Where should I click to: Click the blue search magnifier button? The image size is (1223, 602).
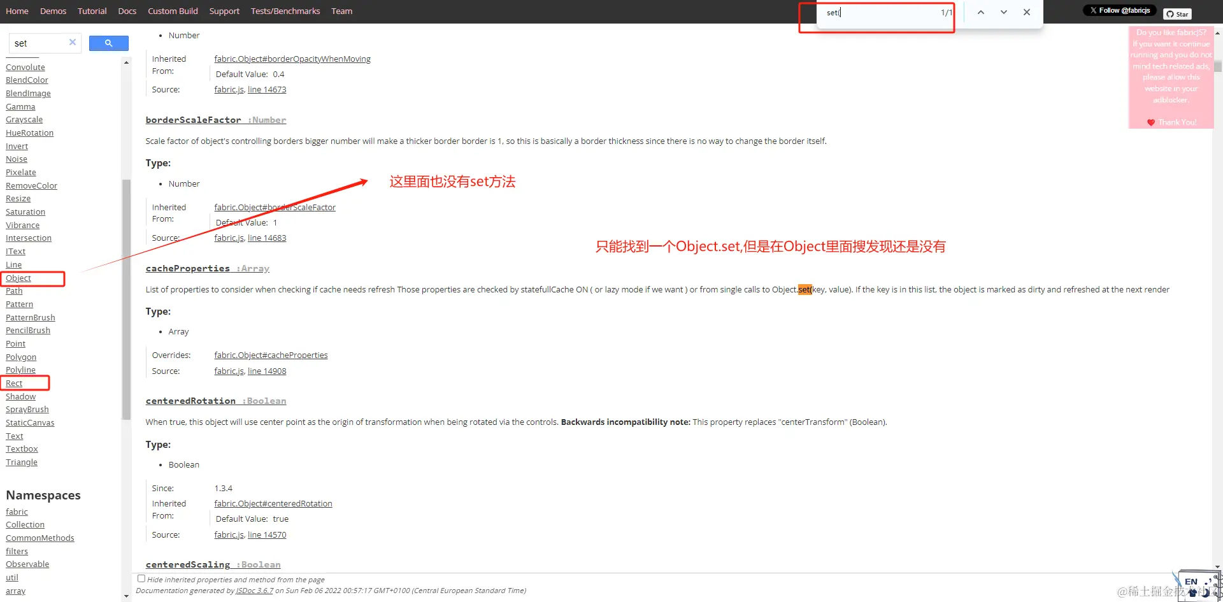click(x=108, y=43)
